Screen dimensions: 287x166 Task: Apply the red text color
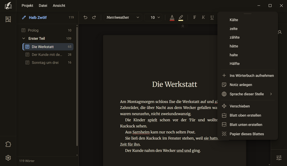tap(172, 18)
